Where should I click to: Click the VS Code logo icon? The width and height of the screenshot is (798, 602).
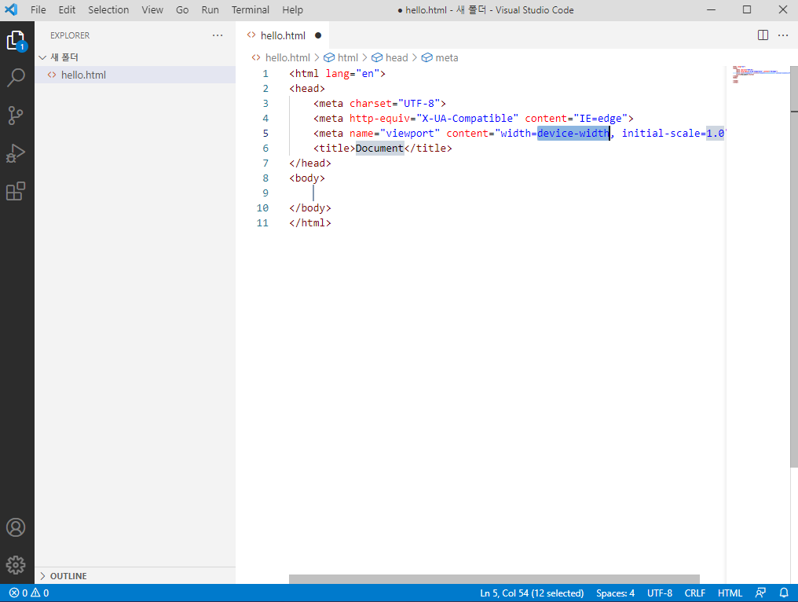[x=11, y=9]
